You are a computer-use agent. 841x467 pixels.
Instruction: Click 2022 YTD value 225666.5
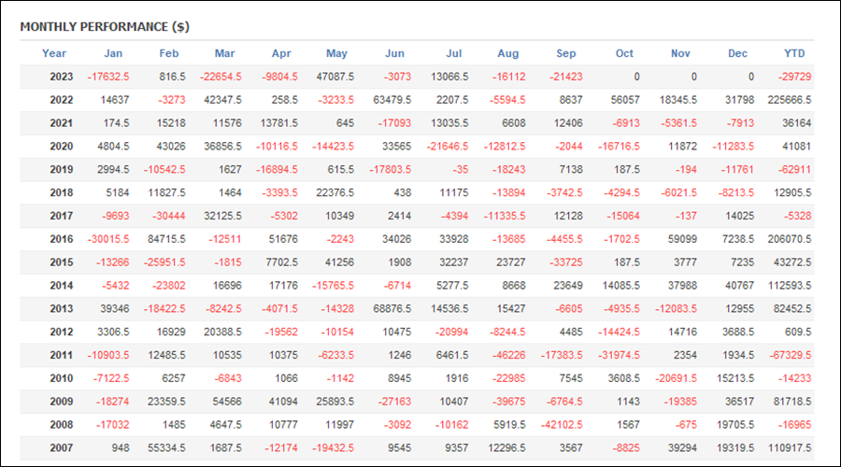(790, 100)
